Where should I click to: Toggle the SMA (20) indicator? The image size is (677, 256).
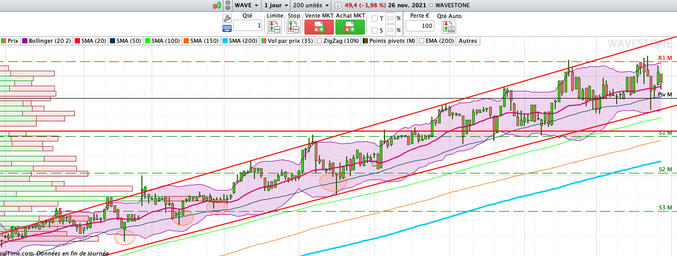pos(91,41)
